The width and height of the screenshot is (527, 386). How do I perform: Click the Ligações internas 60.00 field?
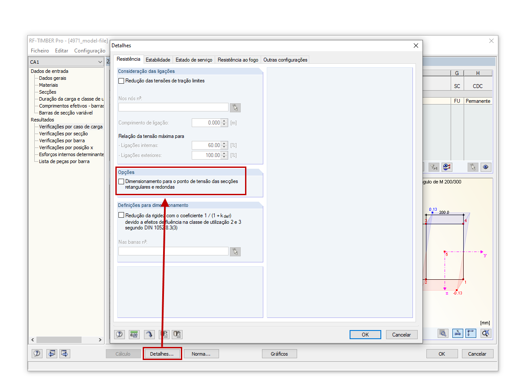[x=206, y=145]
